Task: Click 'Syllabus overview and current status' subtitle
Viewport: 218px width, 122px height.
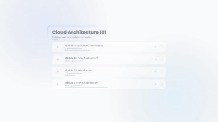Action: coord(72,37)
